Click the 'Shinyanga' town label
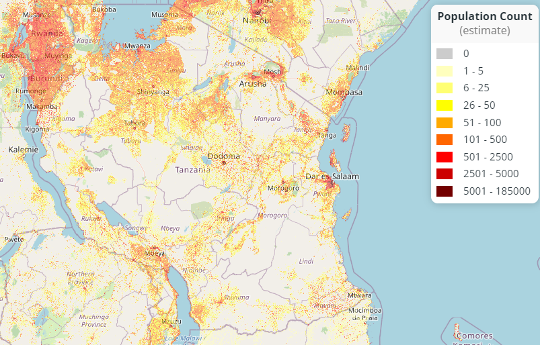The image size is (540, 345). tap(153, 92)
